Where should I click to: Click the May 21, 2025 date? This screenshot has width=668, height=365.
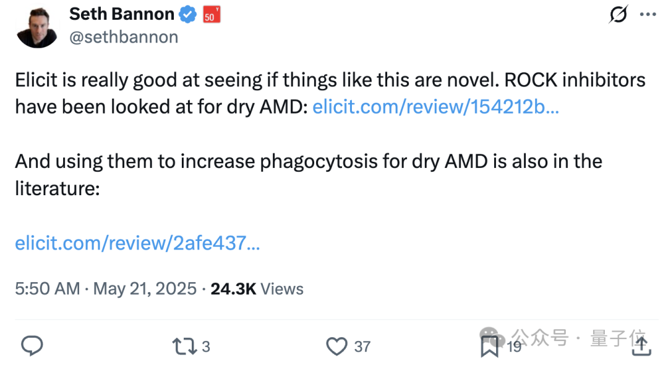[x=145, y=289]
